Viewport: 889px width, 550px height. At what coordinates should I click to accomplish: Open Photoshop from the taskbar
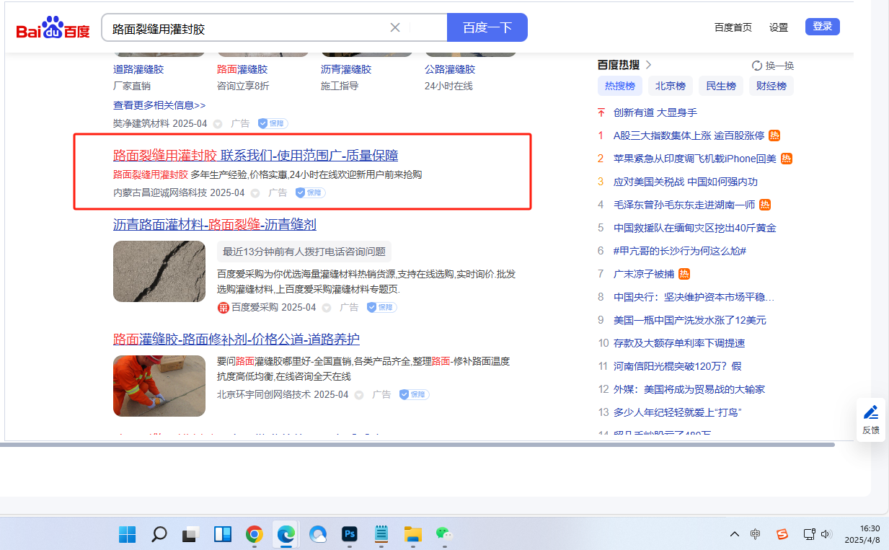pyautogui.click(x=350, y=534)
